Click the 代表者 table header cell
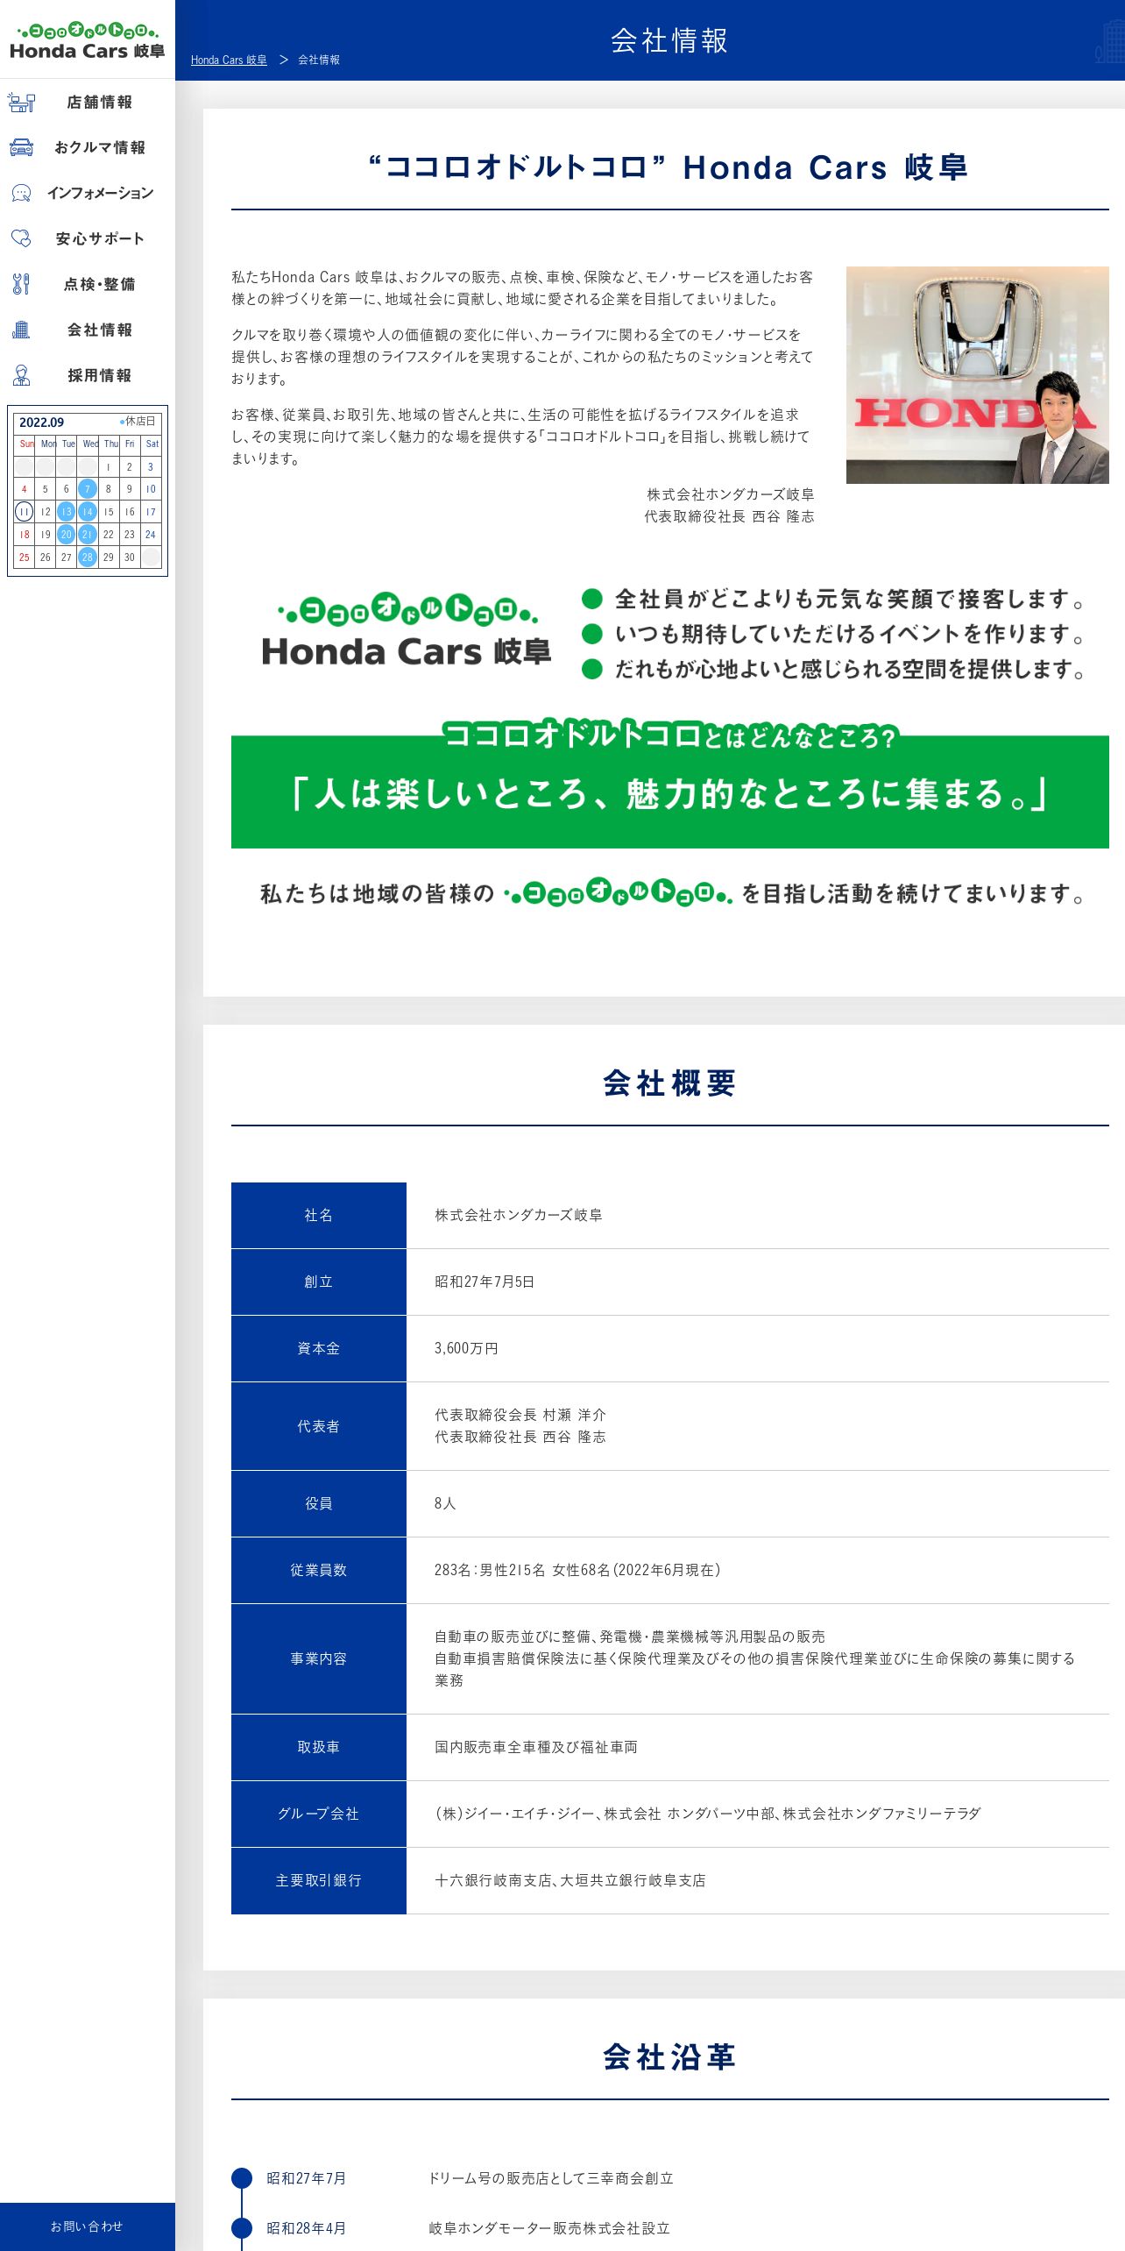The image size is (1125, 2251). pyautogui.click(x=319, y=1426)
